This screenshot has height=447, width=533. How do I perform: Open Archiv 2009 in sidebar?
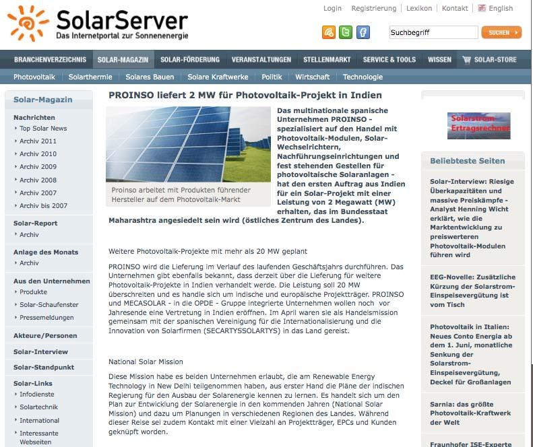tap(38, 167)
